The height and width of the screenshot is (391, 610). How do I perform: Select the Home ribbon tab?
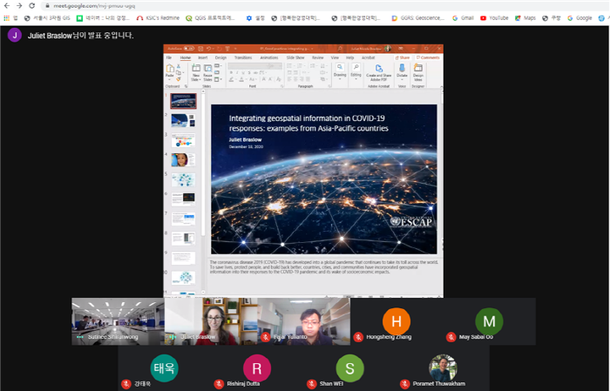click(185, 57)
